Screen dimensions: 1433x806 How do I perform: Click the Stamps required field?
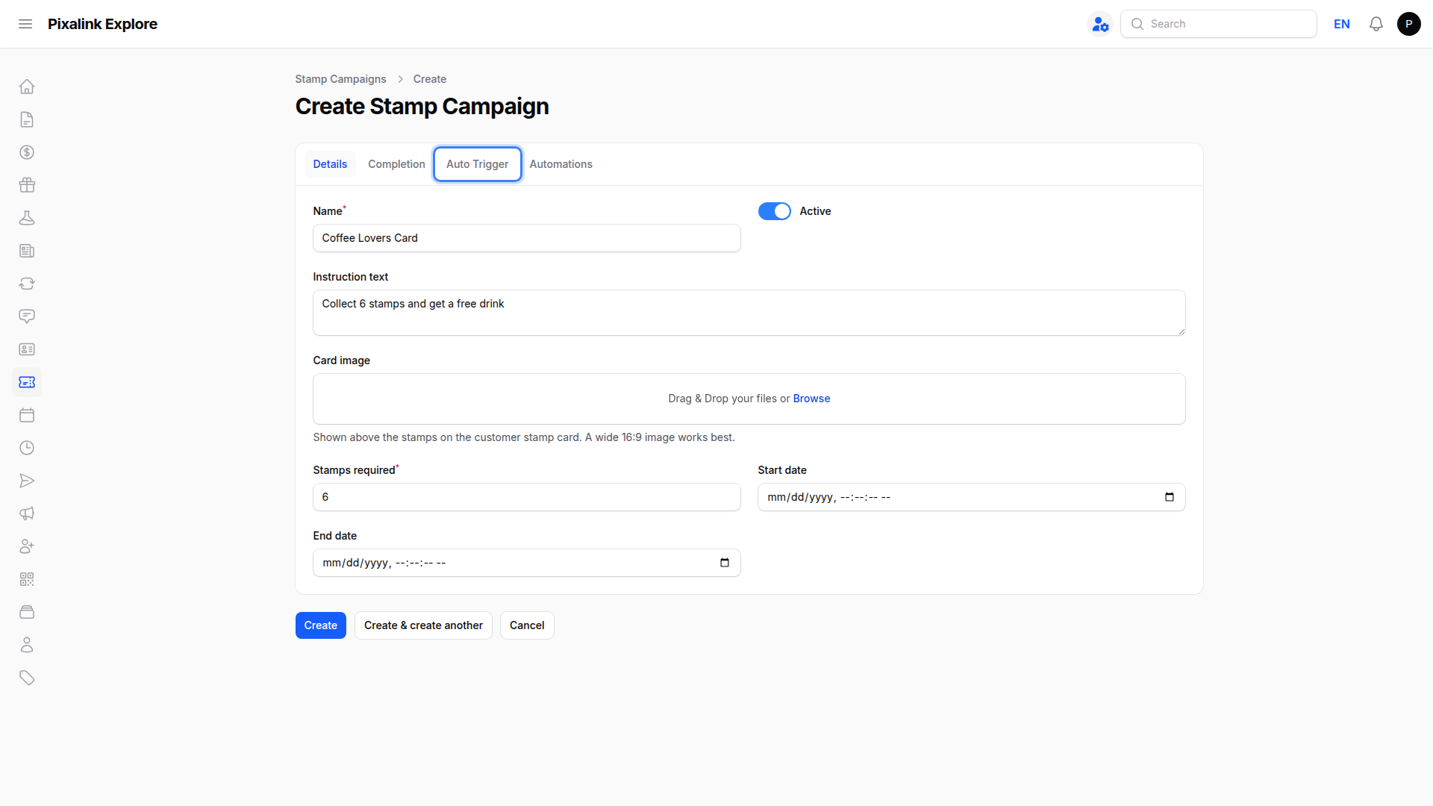(x=527, y=497)
